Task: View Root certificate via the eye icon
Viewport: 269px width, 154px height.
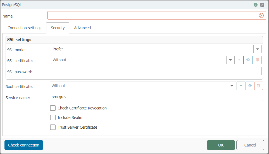Action: pyautogui.click(x=250, y=86)
